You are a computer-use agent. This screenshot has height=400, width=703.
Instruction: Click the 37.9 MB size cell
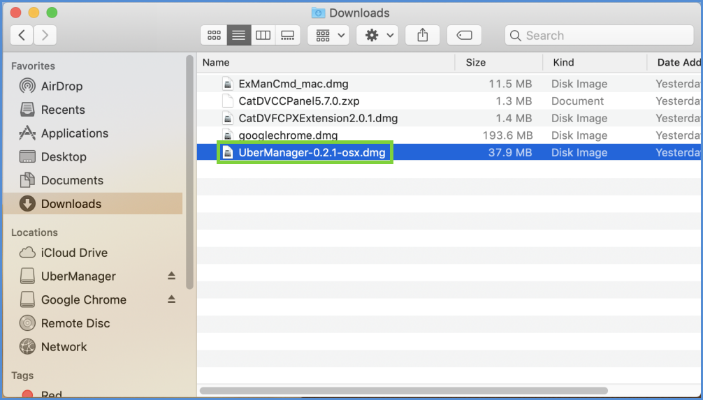point(510,152)
